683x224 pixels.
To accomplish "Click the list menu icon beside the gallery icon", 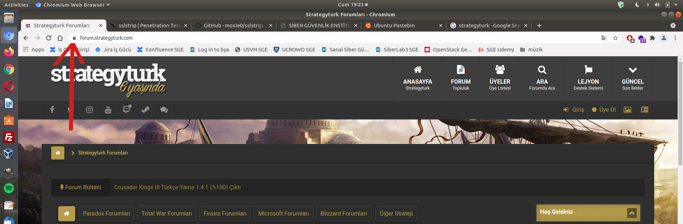I will tap(645, 110).
